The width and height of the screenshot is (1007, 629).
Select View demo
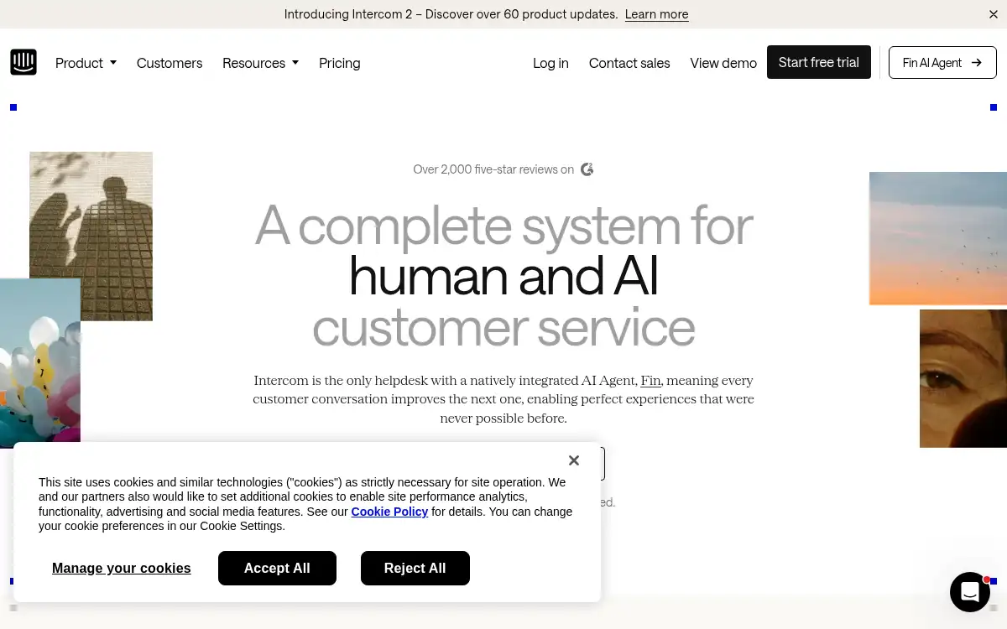coord(723,63)
